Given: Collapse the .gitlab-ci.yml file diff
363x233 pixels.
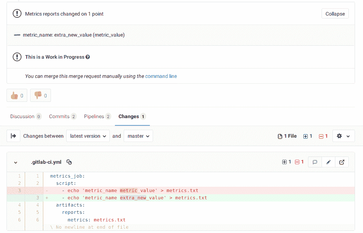Looking at the screenshot, I should [16, 162].
